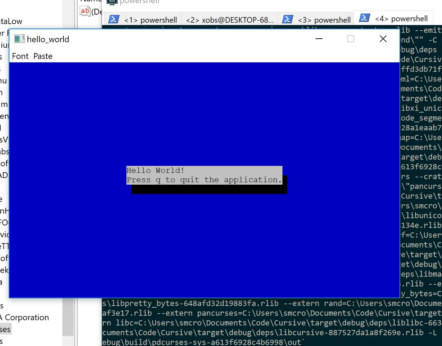Switch to the <1> powershell tab
Screen dimensions: 442x346
coord(143,20)
